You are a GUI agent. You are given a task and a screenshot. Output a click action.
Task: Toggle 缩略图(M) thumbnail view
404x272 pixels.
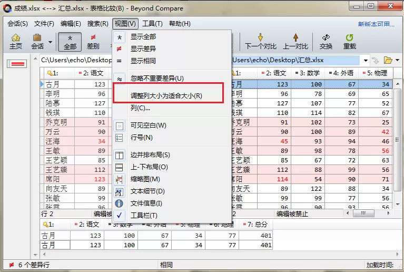point(172,179)
